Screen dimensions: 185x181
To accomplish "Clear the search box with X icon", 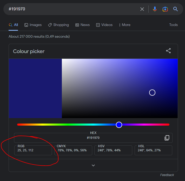I will click(142, 9).
